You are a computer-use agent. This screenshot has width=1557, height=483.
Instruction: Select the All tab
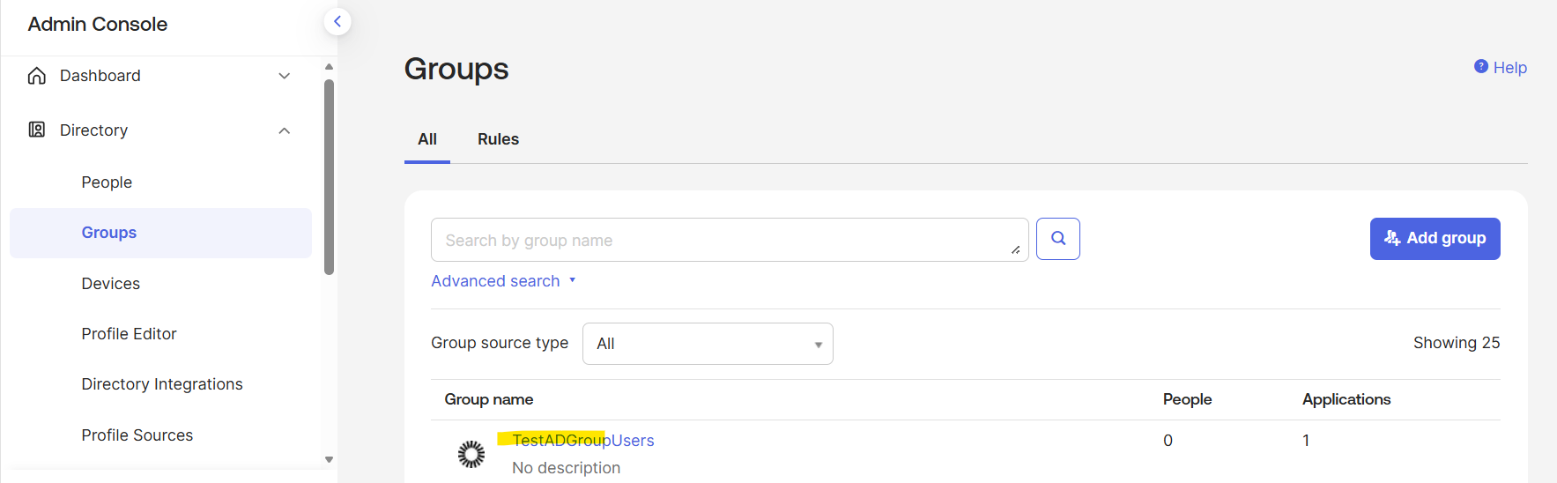[x=427, y=139]
